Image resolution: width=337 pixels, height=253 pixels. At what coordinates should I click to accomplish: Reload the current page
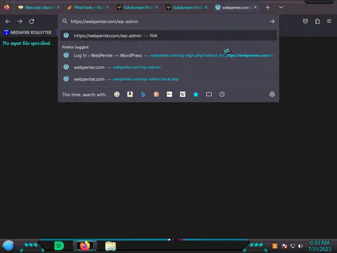tap(32, 21)
